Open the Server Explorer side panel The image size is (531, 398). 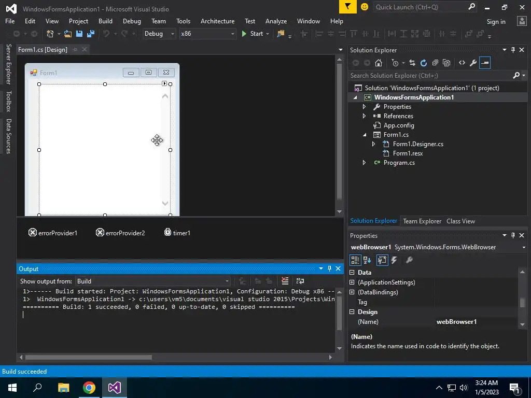[x=8, y=64]
